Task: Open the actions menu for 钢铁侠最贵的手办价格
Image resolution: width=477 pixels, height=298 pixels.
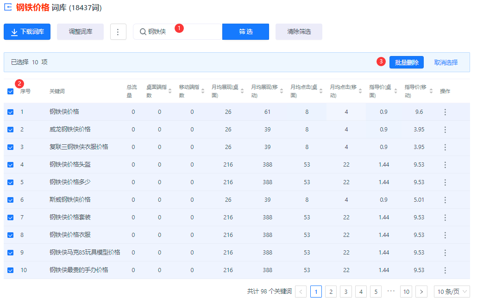Action: (445, 270)
